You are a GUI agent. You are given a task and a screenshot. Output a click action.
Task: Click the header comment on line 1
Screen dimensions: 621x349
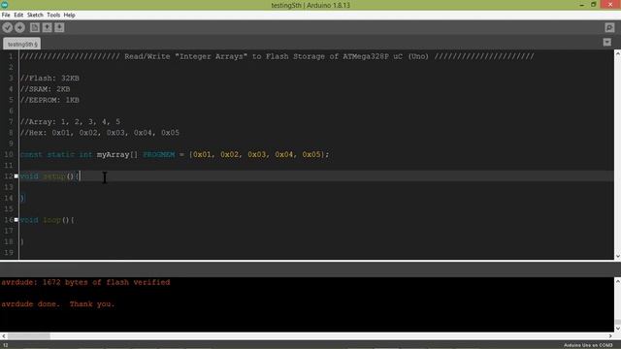(278, 56)
